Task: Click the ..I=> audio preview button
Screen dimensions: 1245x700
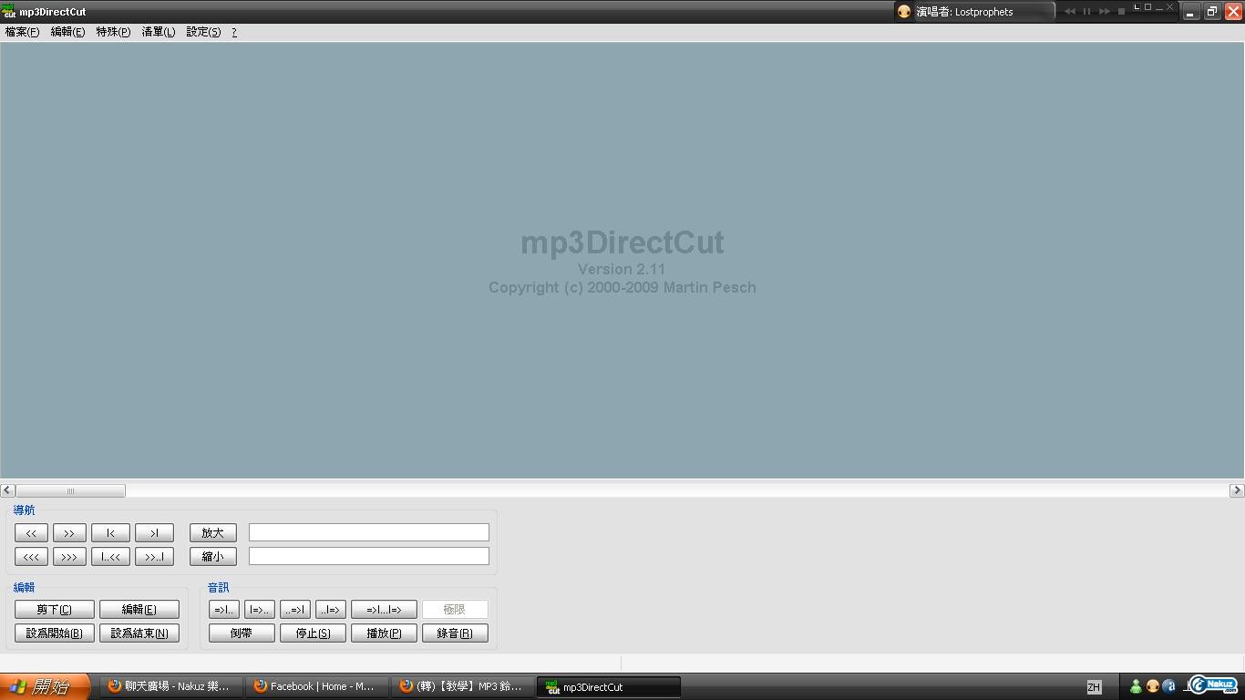Action: click(331, 610)
